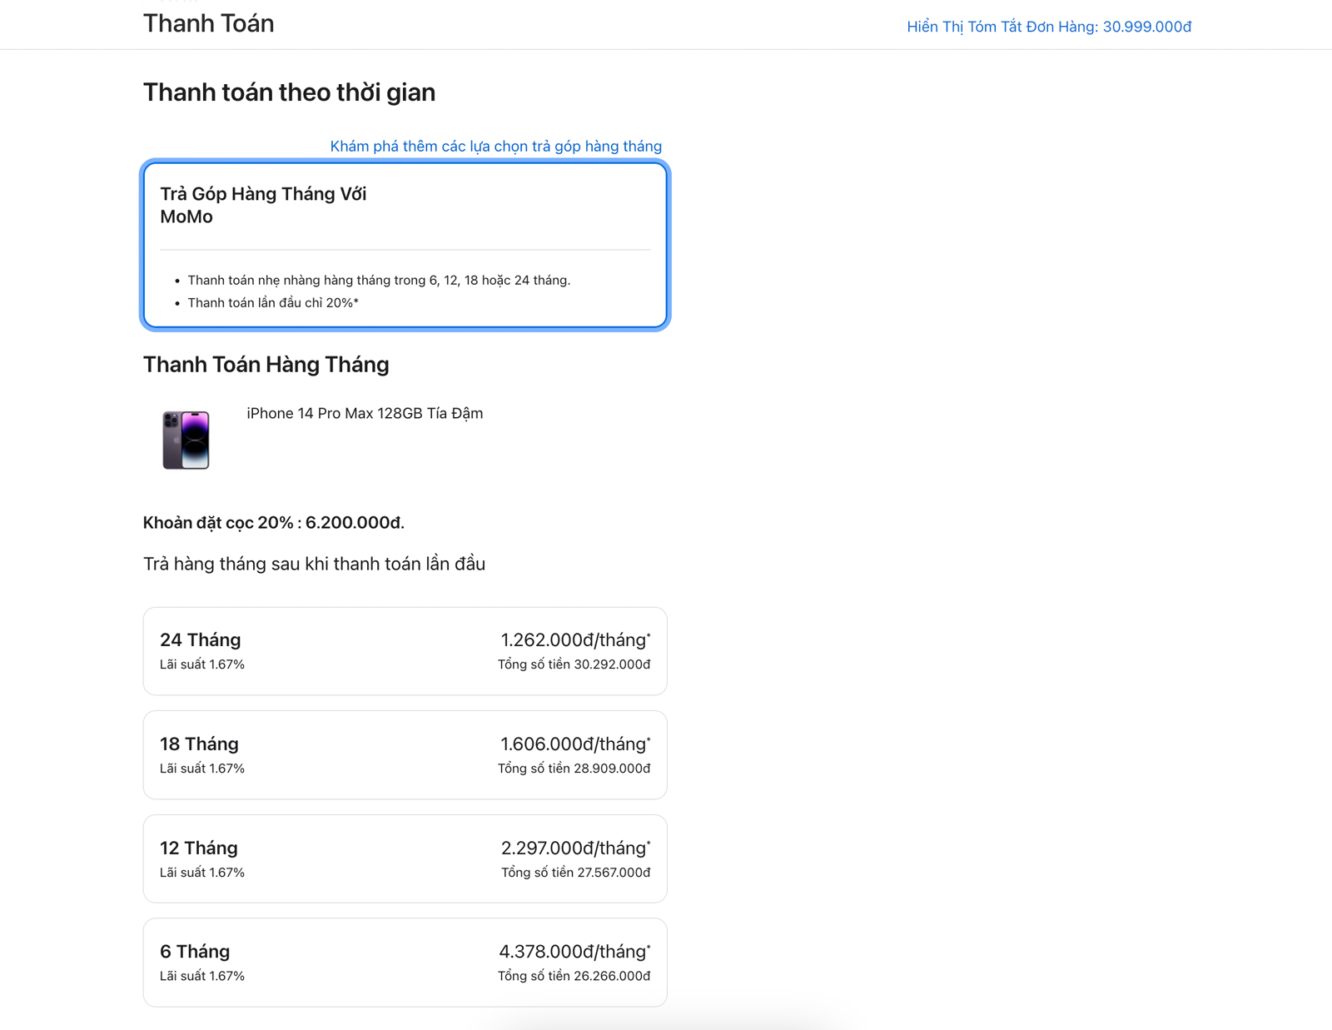This screenshot has width=1332, height=1030.
Task: Click the 4.378.000đ/tháng monthly price
Action: coord(574,951)
